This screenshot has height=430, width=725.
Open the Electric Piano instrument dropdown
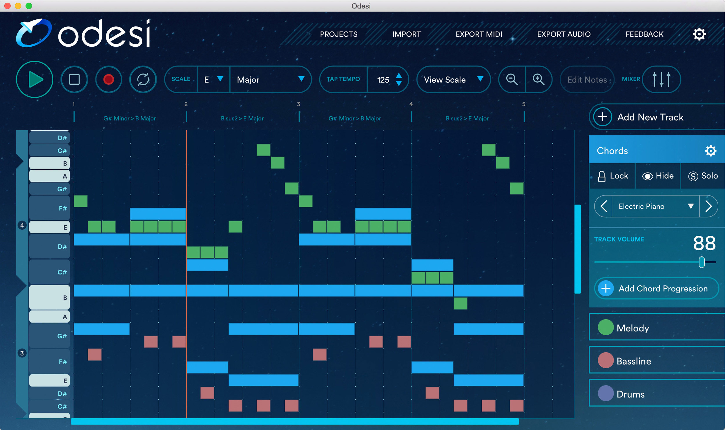tap(655, 206)
